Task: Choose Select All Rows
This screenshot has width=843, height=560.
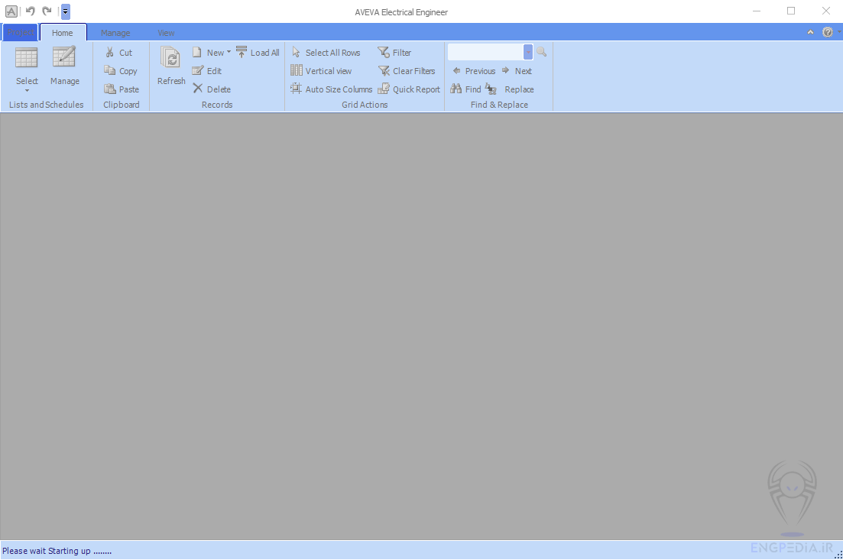Action: (326, 52)
